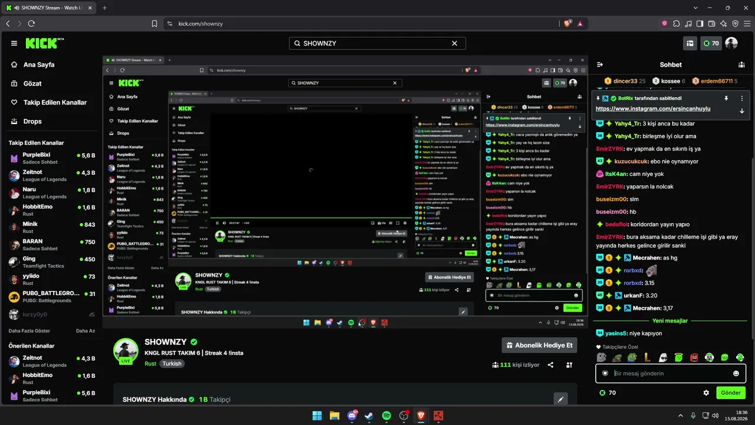Open Discord from the taskbar
The height and width of the screenshot is (425, 755).
[352, 416]
